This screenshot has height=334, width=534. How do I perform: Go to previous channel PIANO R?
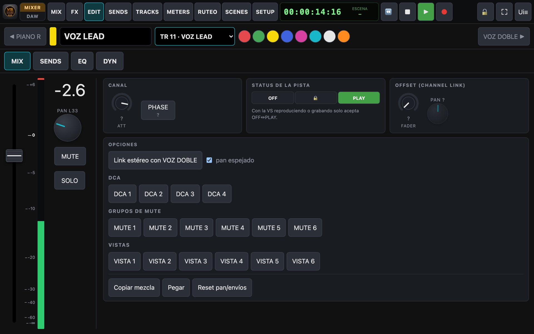click(x=25, y=36)
